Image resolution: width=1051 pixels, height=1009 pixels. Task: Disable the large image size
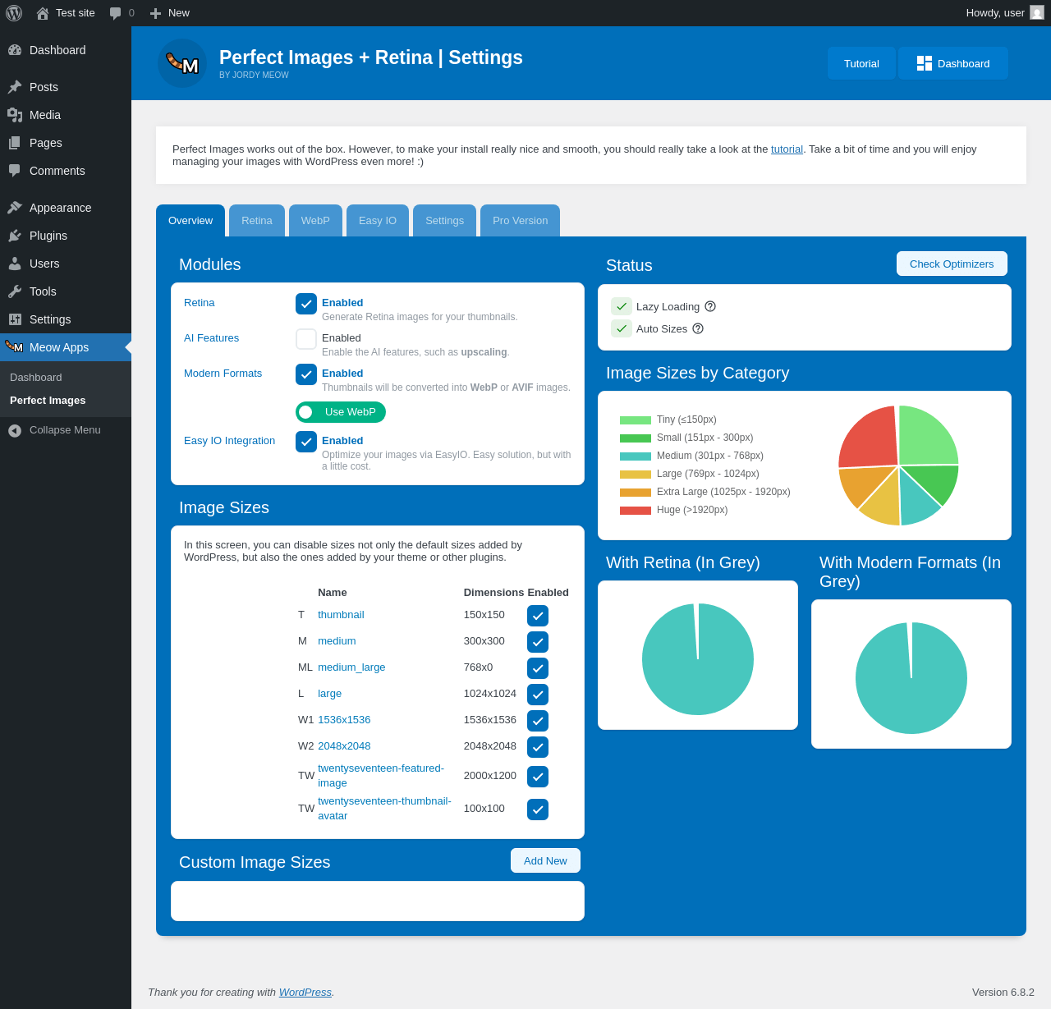coord(538,695)
